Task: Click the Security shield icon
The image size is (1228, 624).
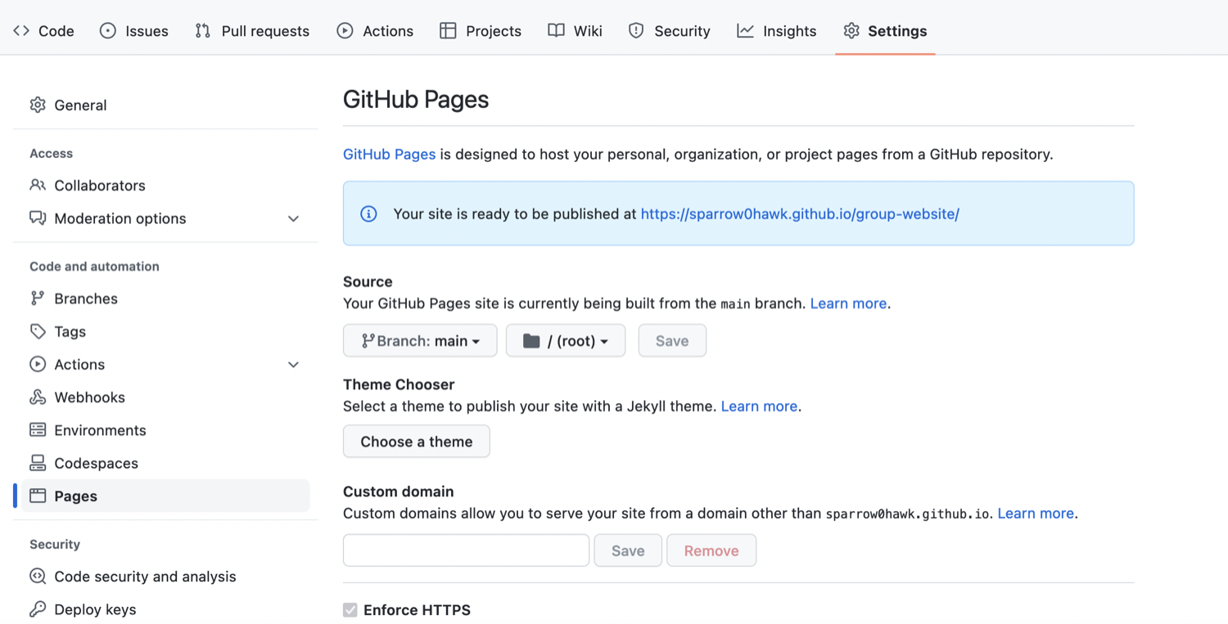Action: (x=636, y=31)
